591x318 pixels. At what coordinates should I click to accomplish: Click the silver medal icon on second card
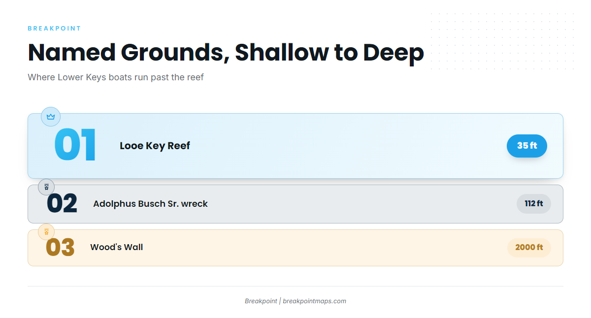coord(46,187)
